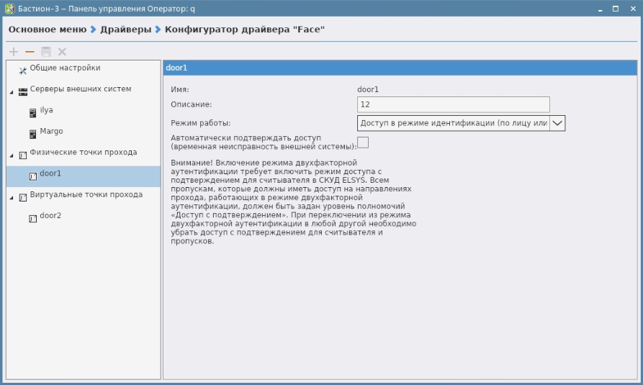Image resolution: width=643 pixels, height=385 pixels.
Task: Click the door icon next to door2
Action: [33, 218]
